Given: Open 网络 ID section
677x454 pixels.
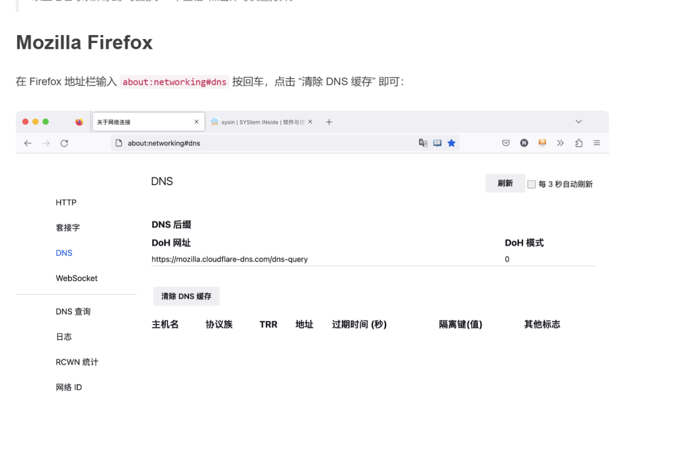Looking at the screenshot, I should point(69,387).
